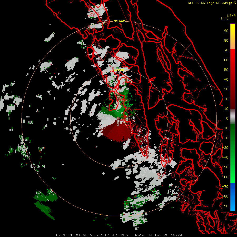Click the -60 value on the velocity scale
Viewport: 237px width, 237px height.
[x=225, y=177]
